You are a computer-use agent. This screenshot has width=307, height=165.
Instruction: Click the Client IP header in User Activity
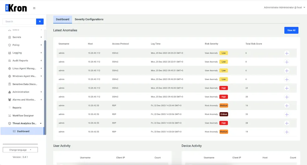120,158
